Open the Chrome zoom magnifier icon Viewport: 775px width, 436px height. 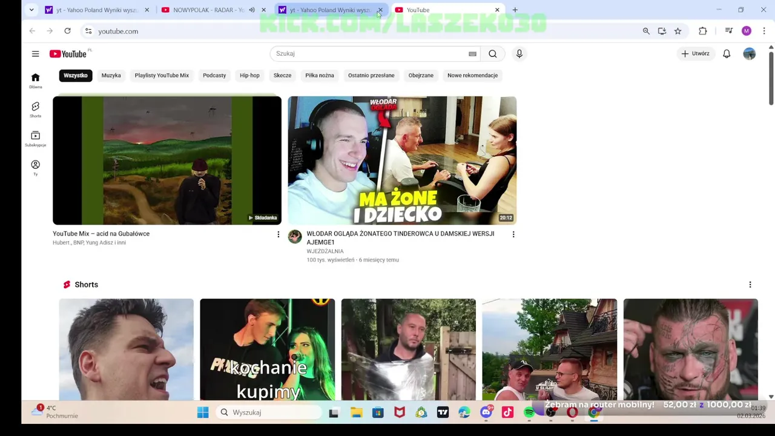point(646,31)
